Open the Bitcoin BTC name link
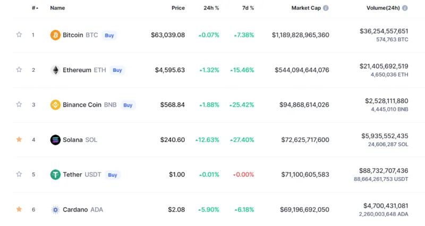This screenshot has height=226, width=425. point(80,35)
